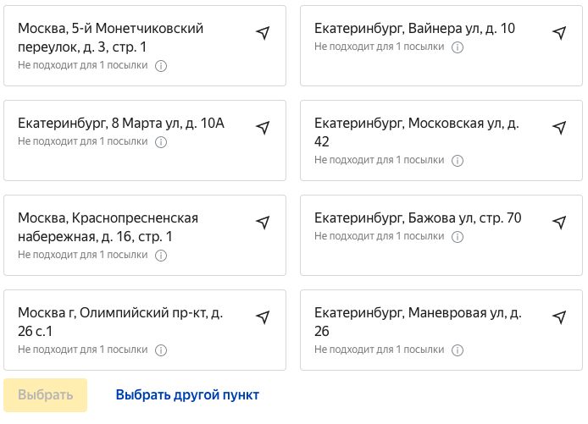Click locate arrow for 5-й Монетчиковский переулок
Image resolution: width=588 pixels, height=424 pixels.
coord(263,33)
